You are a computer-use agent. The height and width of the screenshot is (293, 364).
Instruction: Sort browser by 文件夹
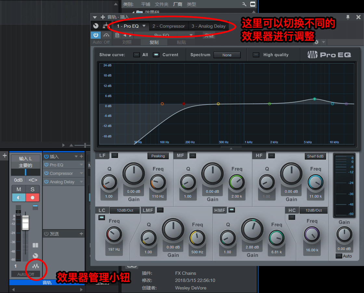click(162, 4)
